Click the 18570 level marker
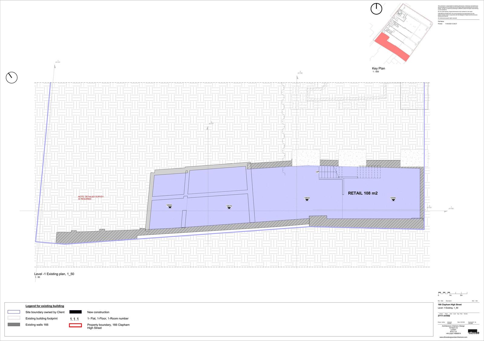Viewport: 484px width, 341px height. (x=229, y=207)
